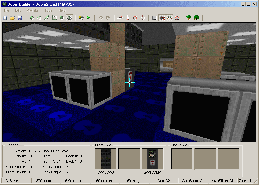Click 529 sidedefs status entry

coord(75,181)
